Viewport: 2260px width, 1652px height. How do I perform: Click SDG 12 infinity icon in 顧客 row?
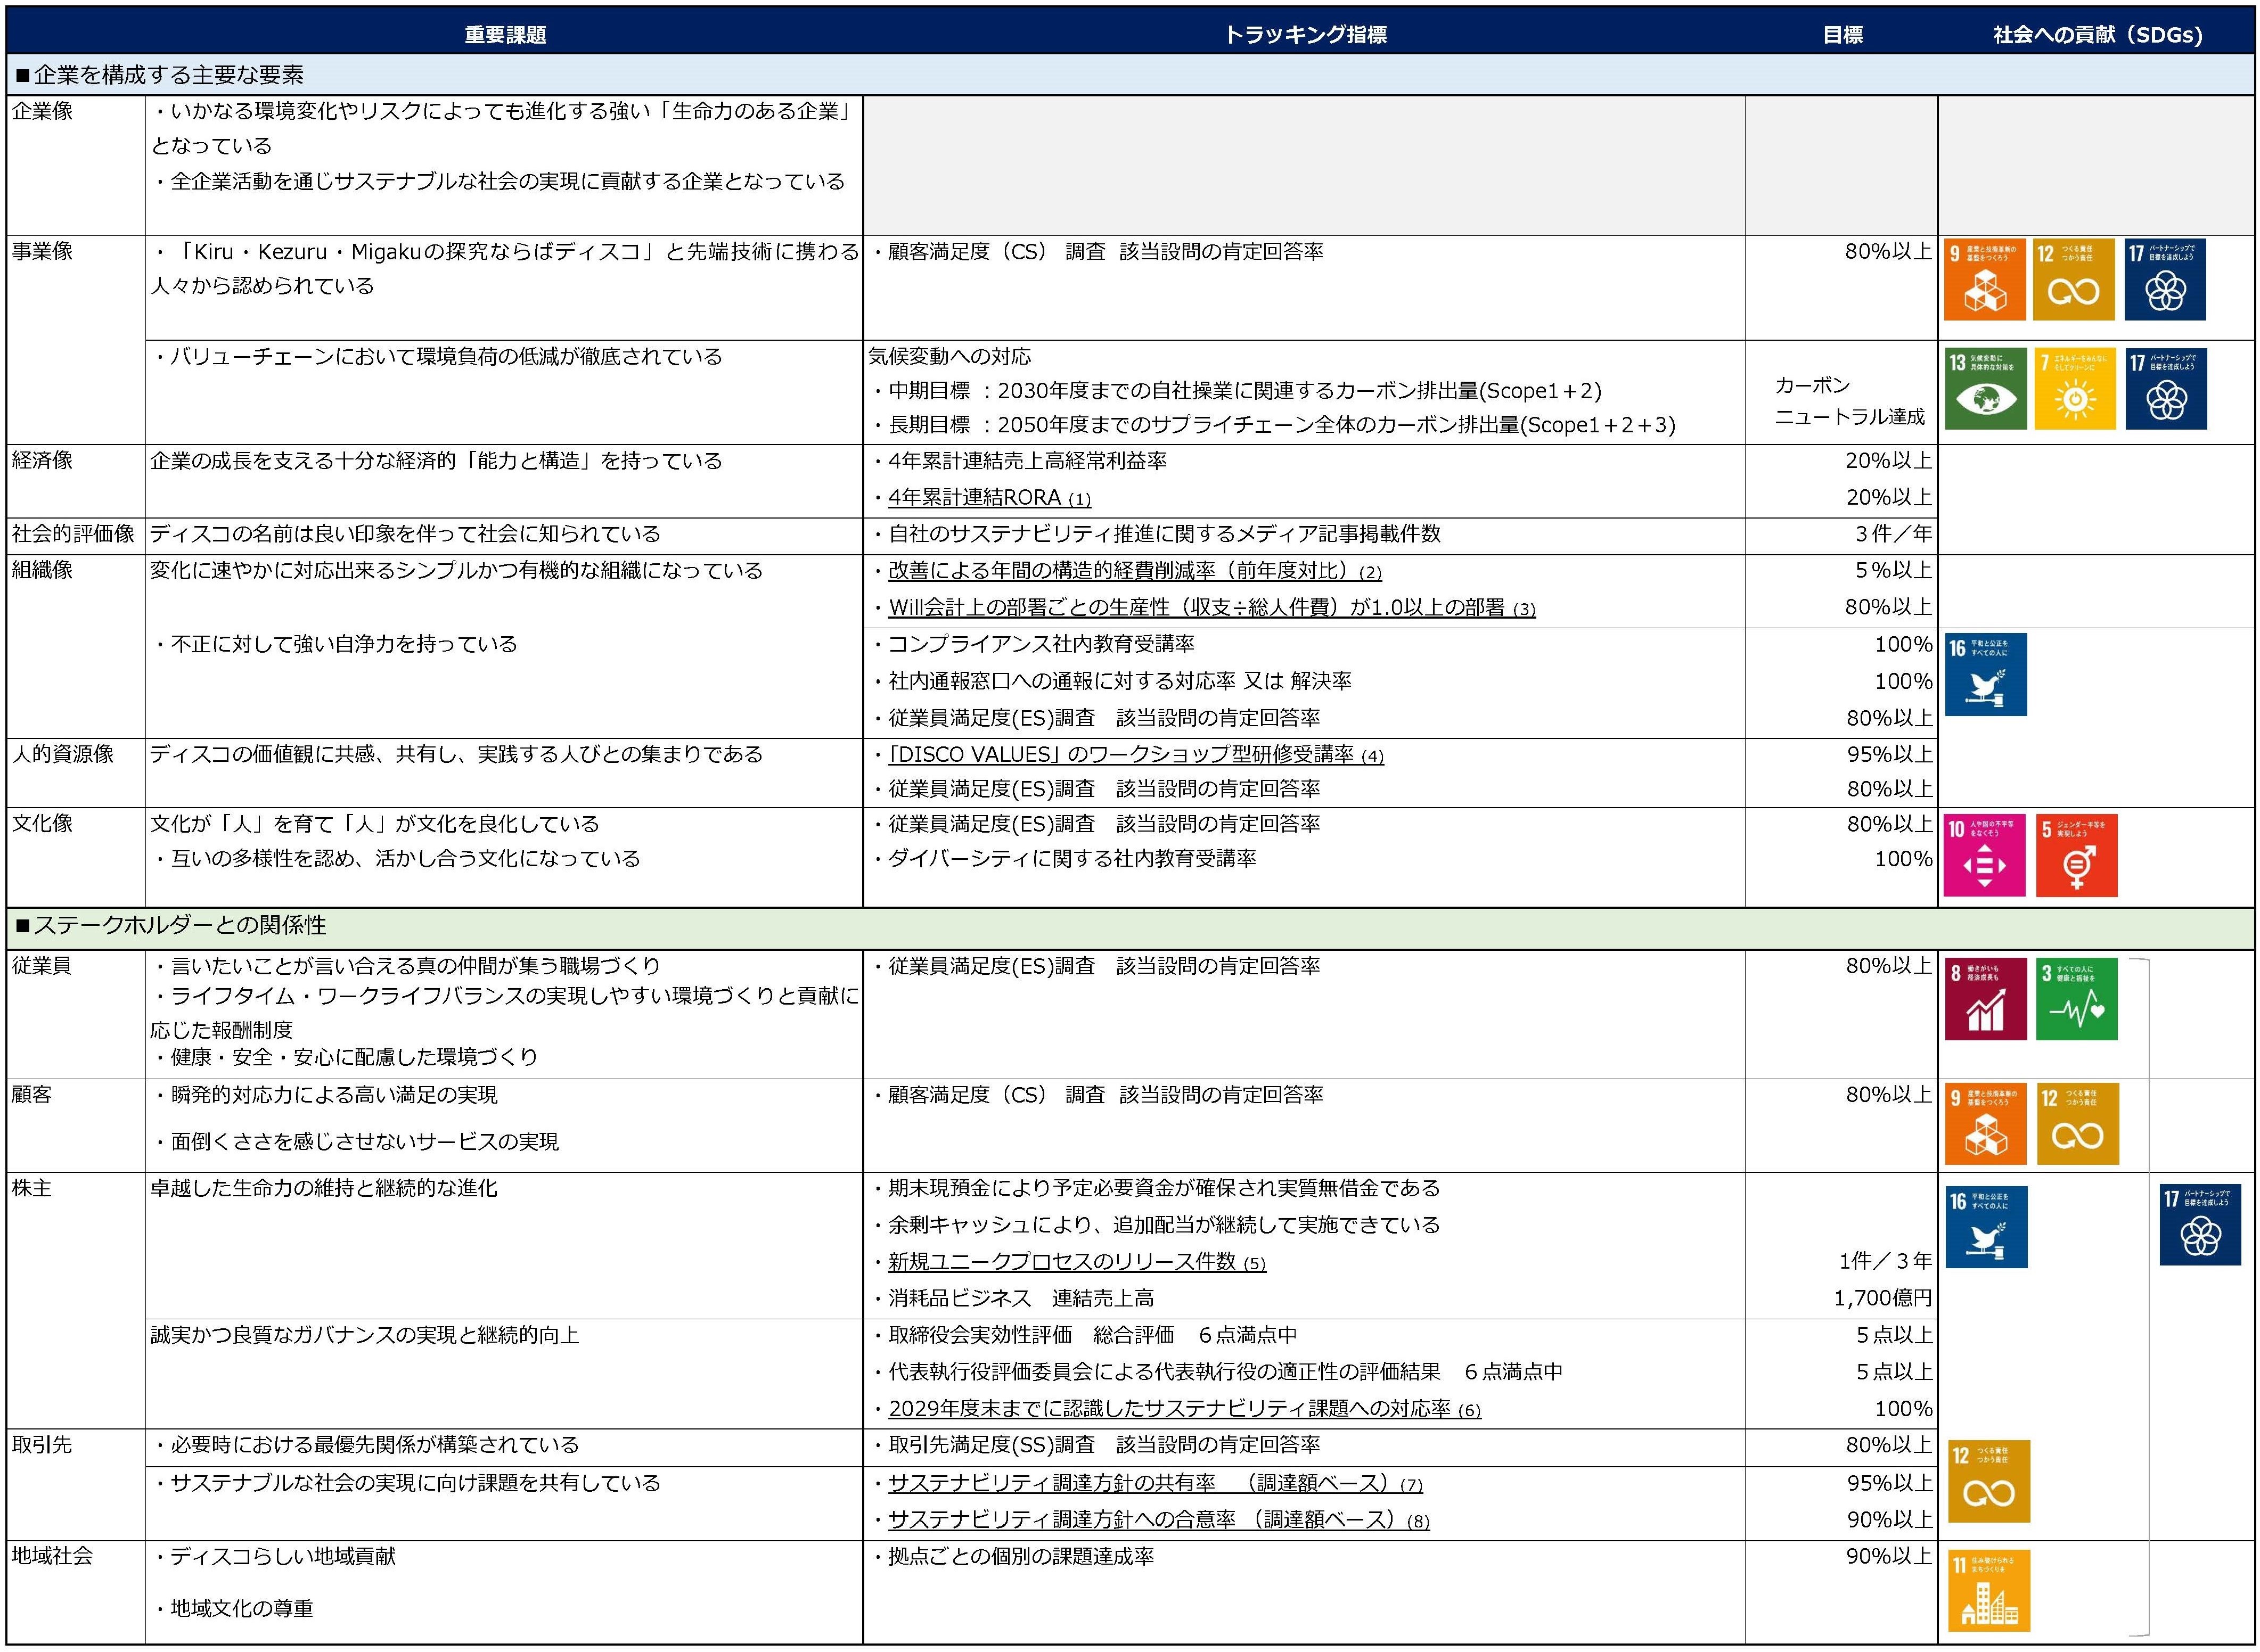click(x=2078, y=1124)
